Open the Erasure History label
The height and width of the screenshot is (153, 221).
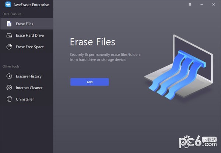pyautogui.click(x=29, y=76)
